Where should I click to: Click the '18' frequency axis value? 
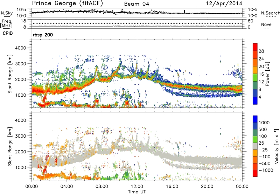pyautogui.click(x=23, y=21)
